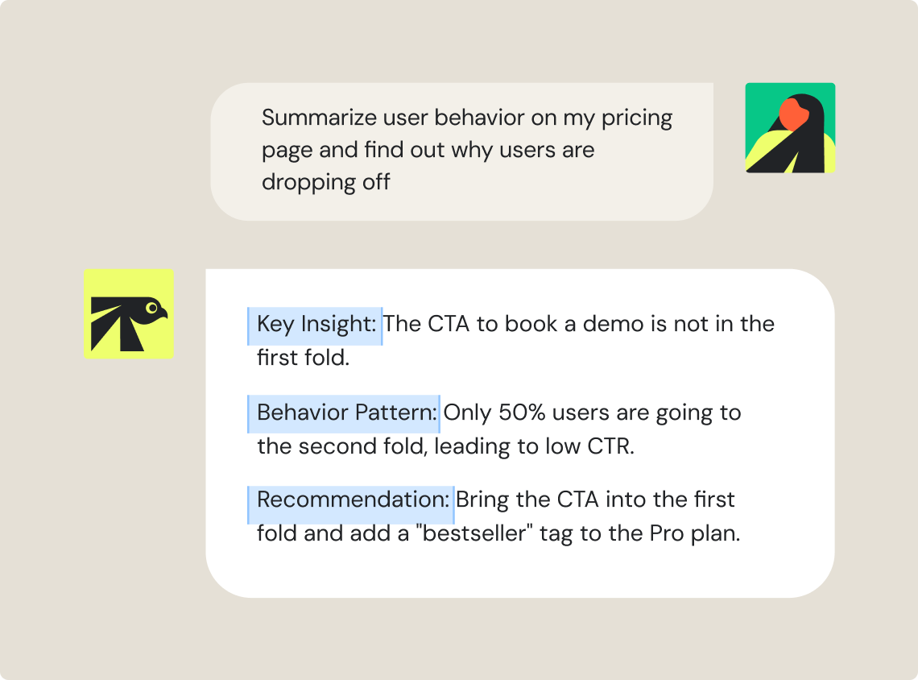Screen dimensions: 918x680
Task: Click the text "dropping off" in user message
Action: [x=325, y=182]
